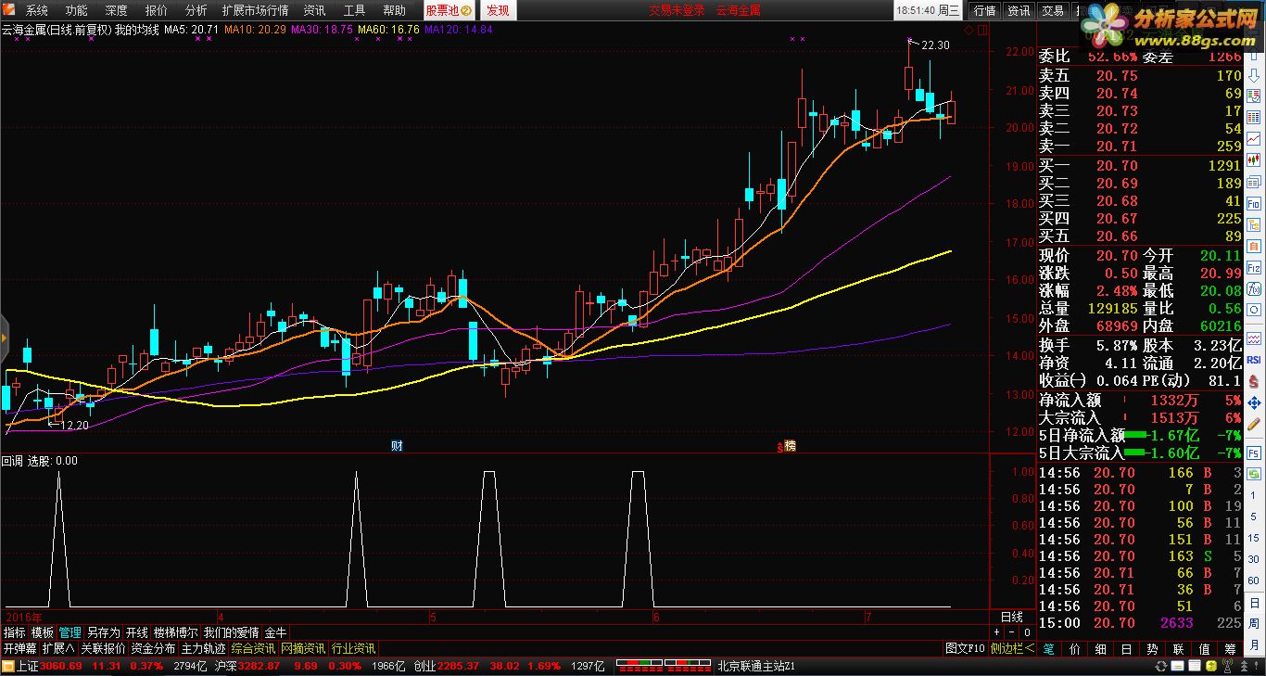Open the 报价 menu
Screen dimensions: 1266x676
pos(157,10)
